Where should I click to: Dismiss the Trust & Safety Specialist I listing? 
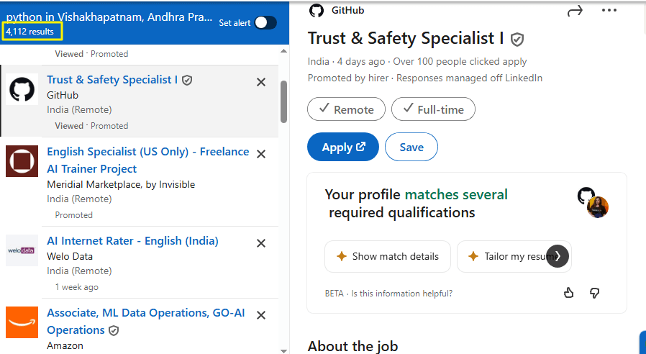tap(261, 83)
